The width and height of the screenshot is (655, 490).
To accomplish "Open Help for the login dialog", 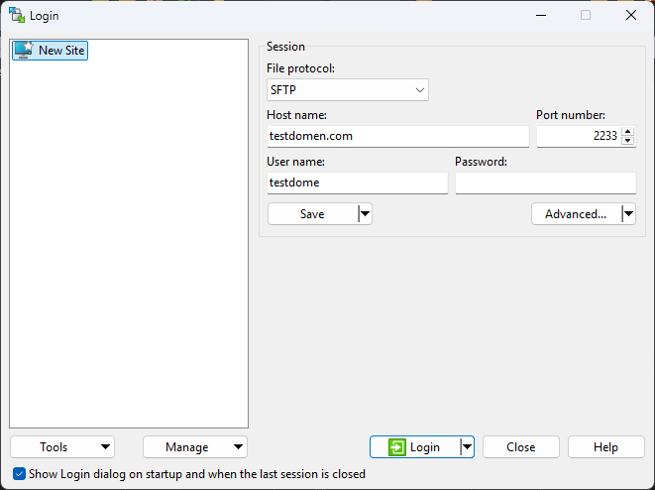I will click(x=605, y=447).
